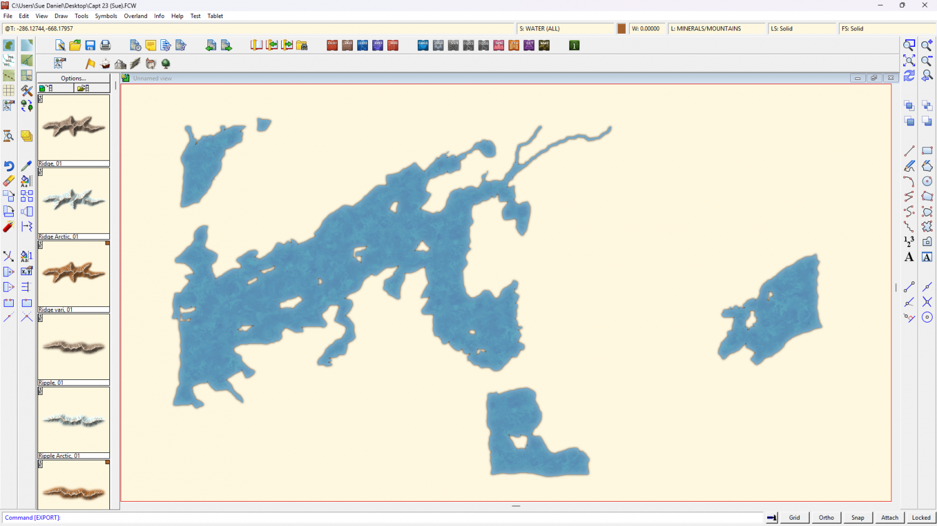
Task: Select the Circle drawing tool
Action: coord(927,181)
